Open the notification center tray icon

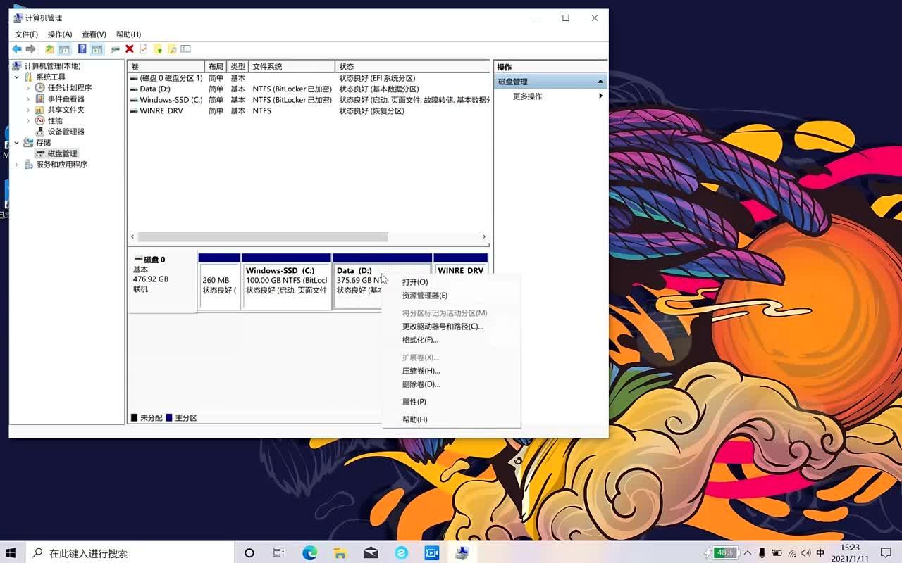[x=886, y=553]
